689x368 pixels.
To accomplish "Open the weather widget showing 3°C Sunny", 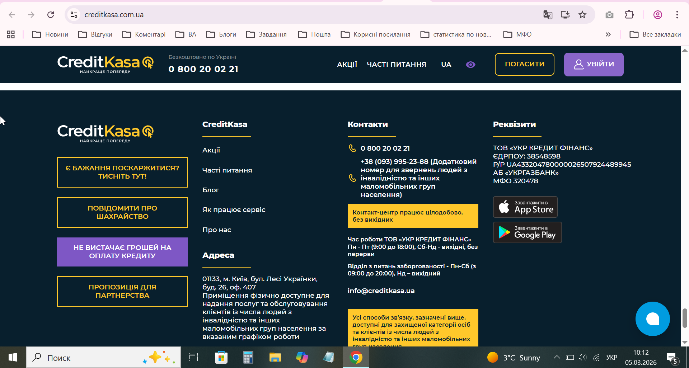I will click(x=514, y=357).
